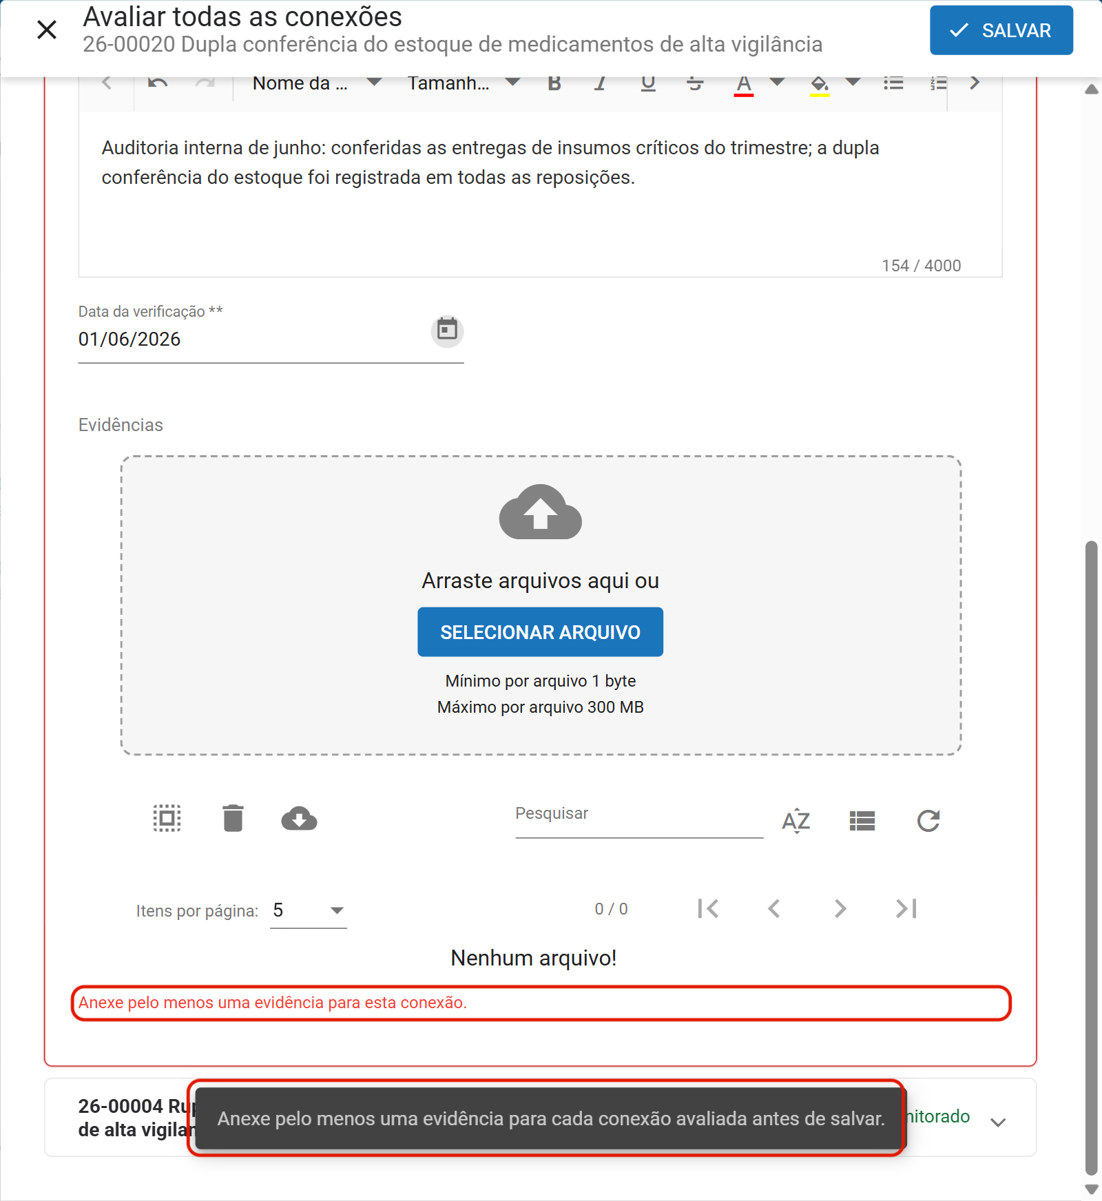Go to the first page of files

[x=708, y=909]
